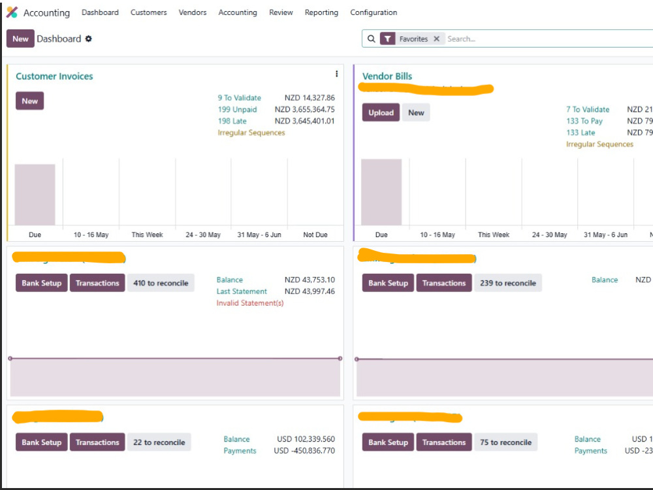This screenshot has width=653, height=490.
Task: Open Irregular Sequences in Customer Invoices
Action: (251, 133)
